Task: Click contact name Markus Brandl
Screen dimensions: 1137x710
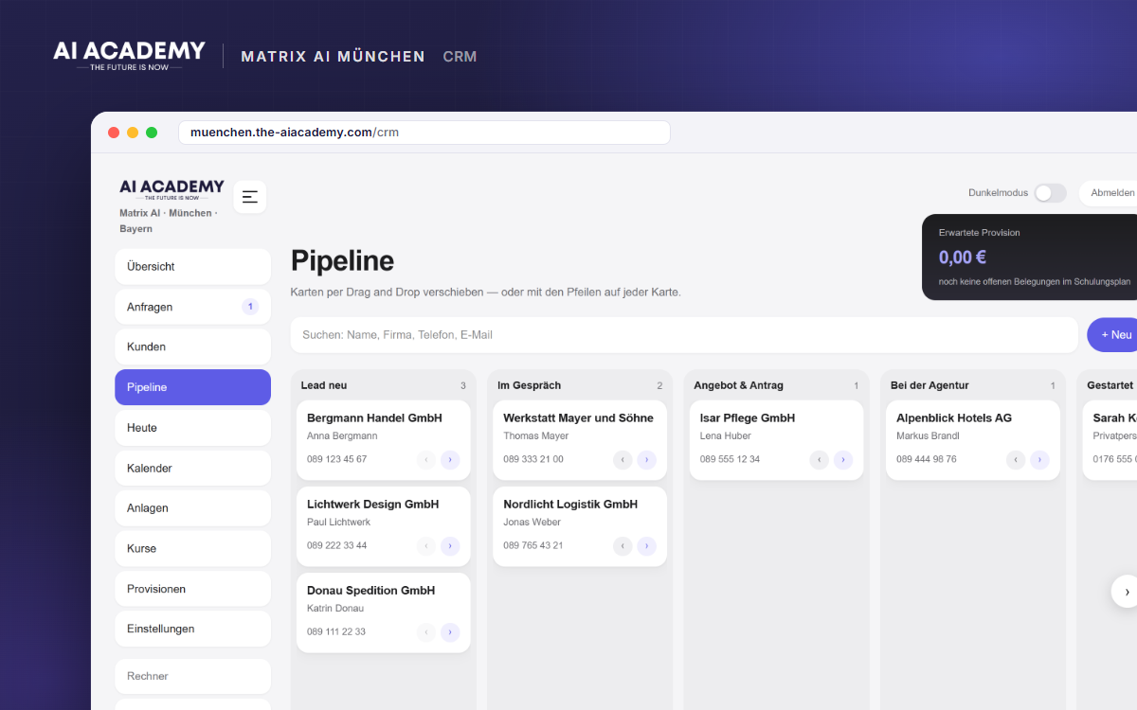Action: 928,435
